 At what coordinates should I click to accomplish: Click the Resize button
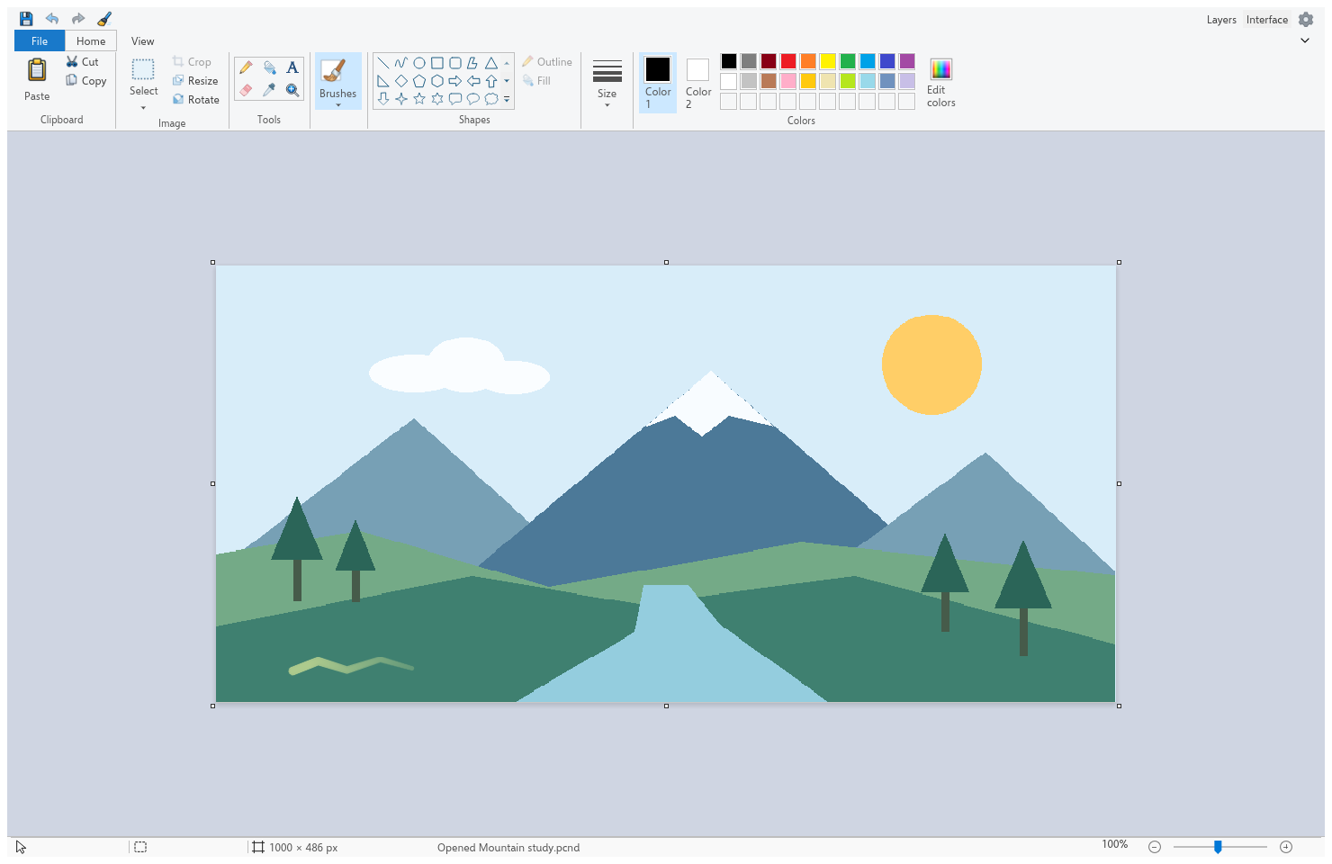point(195,81)
